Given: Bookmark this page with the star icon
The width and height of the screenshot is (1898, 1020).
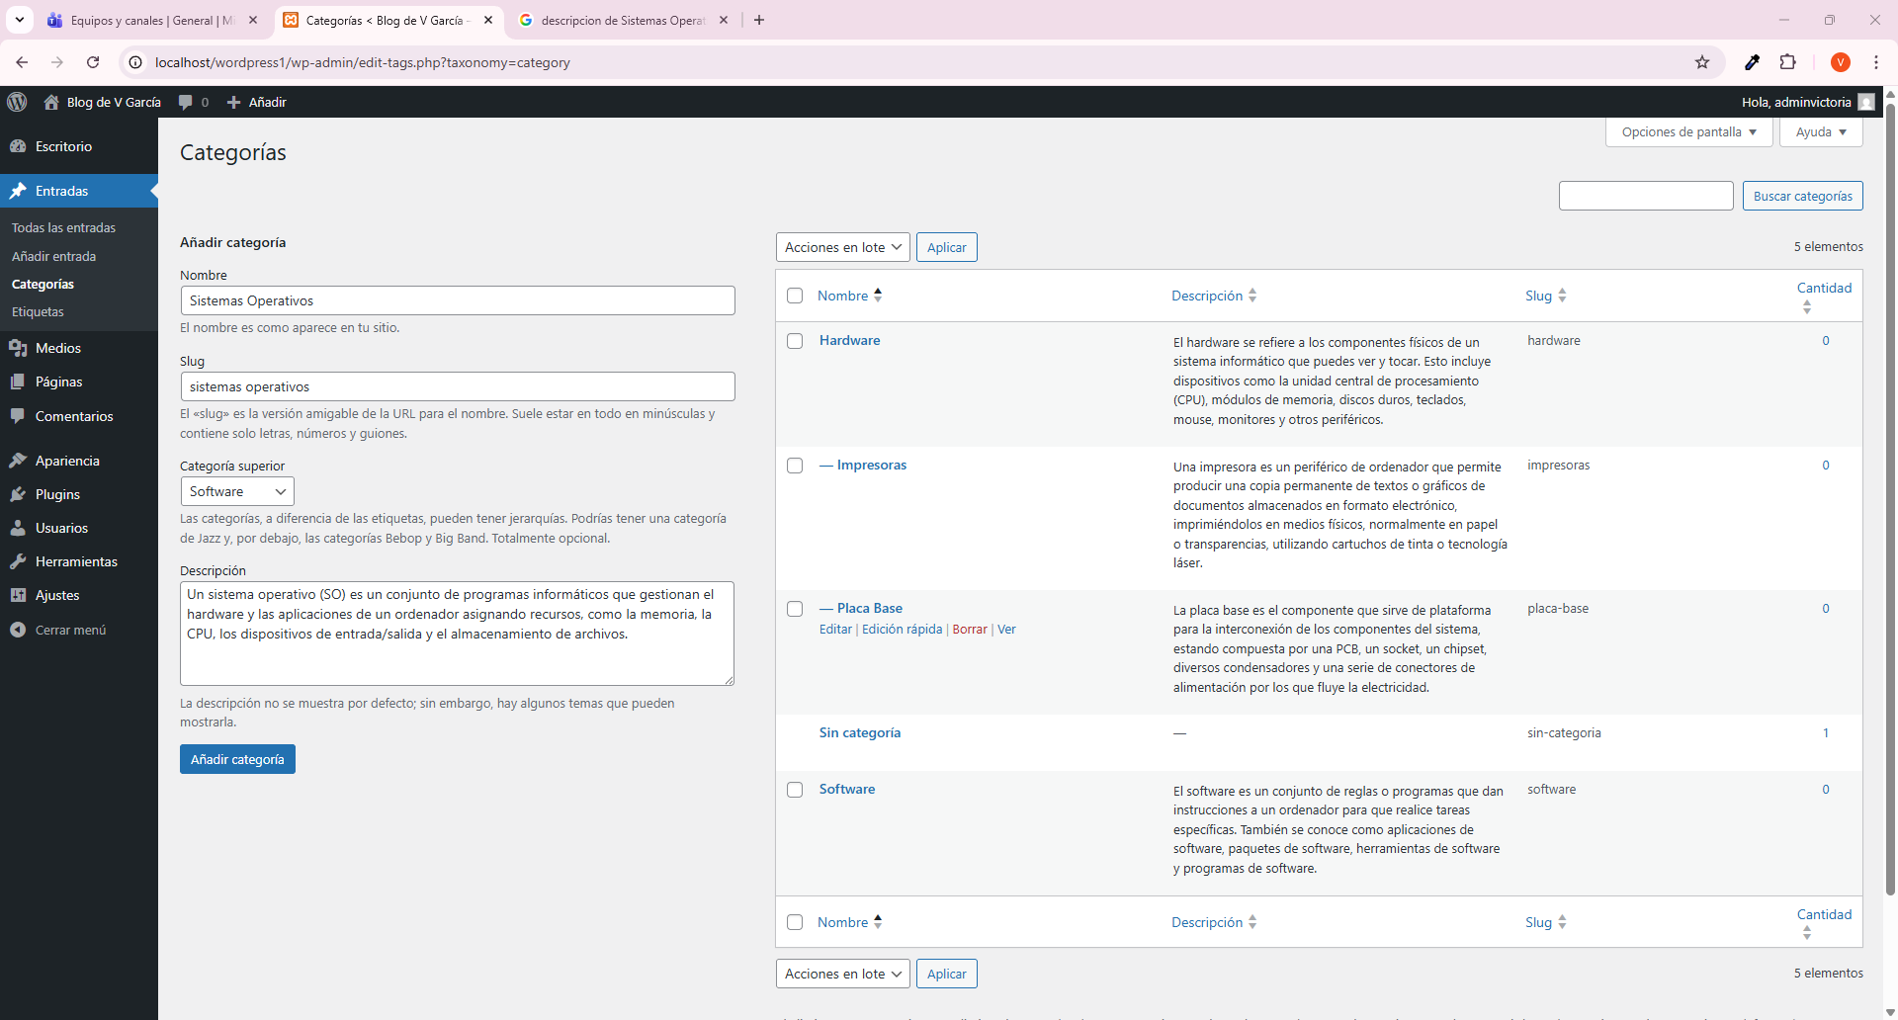Looking at the screenshot, I should (1702, 62).
